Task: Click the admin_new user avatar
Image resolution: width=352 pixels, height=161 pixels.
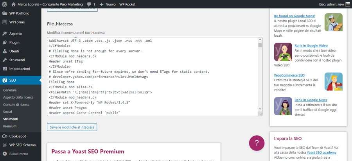Action: click(348, 4)
